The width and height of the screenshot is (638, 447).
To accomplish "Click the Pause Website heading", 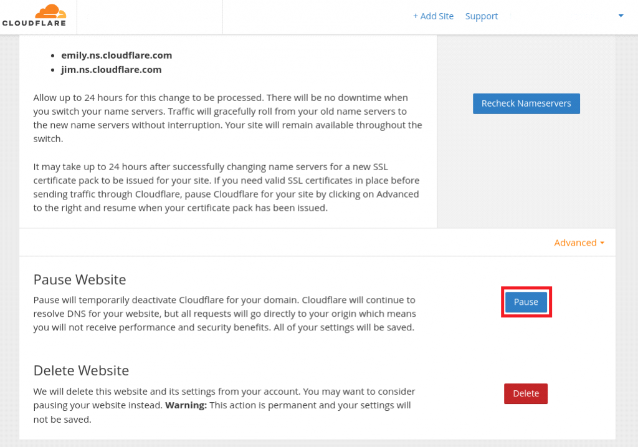I will click(x=80, y=280).
